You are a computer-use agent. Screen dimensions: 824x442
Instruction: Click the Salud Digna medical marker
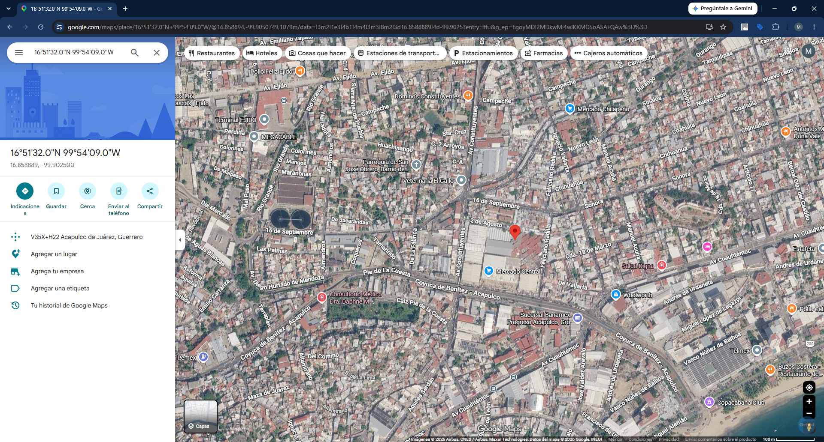(662, 265)
